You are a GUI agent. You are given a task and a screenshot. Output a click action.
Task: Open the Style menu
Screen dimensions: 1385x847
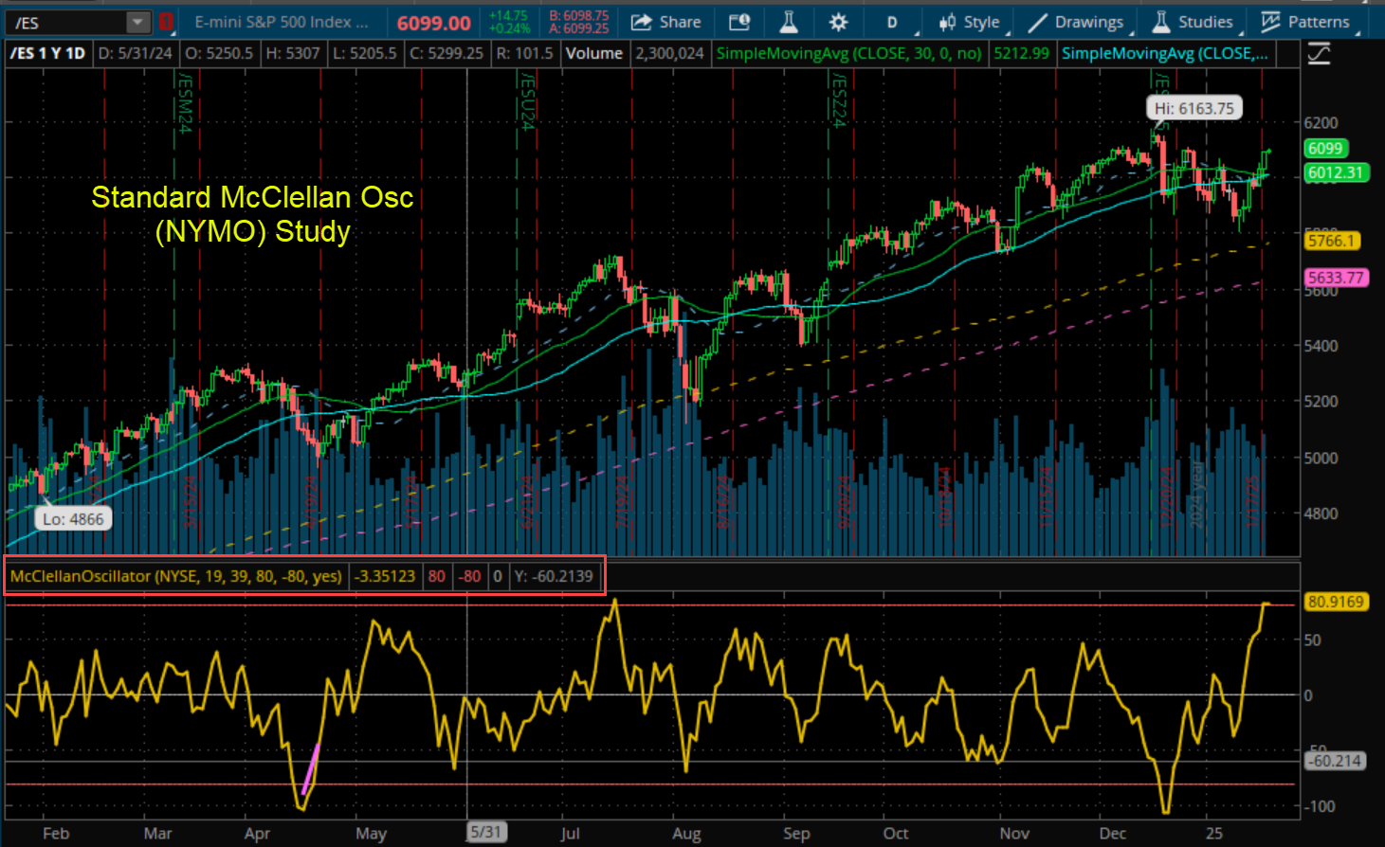coord(969,22)
